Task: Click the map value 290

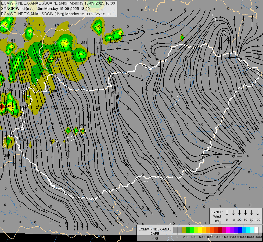Action: pos(10,90)
